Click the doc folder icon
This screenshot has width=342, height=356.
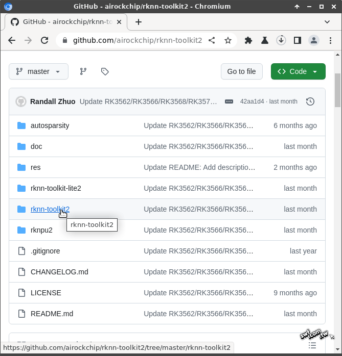point(21,146)
